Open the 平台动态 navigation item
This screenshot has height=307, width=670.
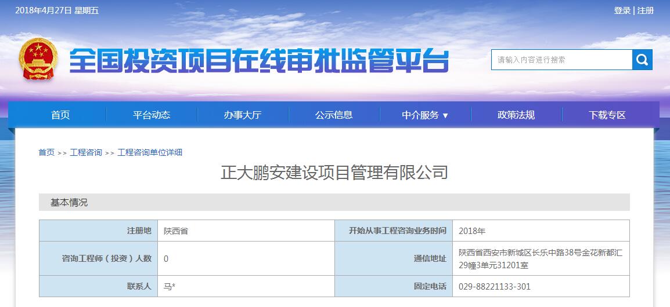152,115
